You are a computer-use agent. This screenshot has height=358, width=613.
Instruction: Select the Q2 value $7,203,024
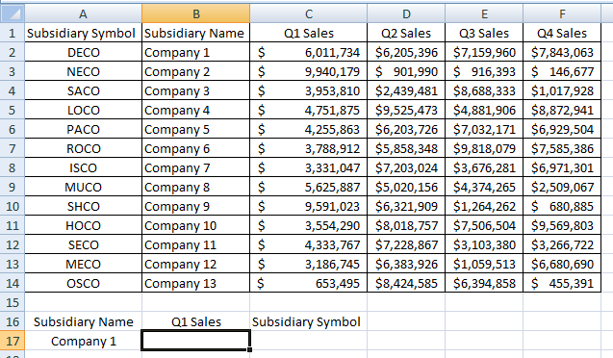click(x=406, y=167)
